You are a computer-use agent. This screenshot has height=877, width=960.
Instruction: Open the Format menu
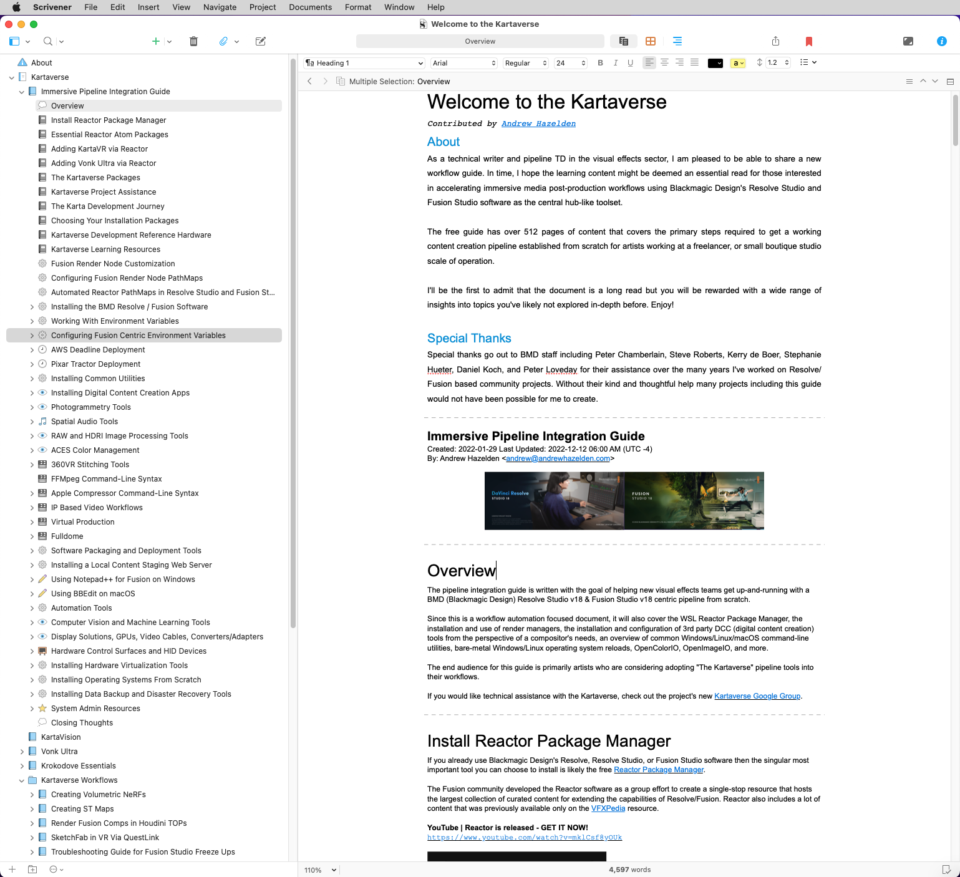click(358, 7)
